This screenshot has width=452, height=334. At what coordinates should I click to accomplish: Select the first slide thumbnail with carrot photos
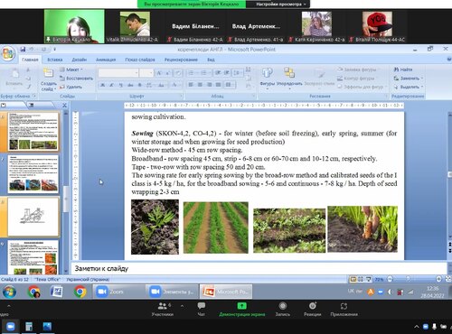click(x=33, y=132)
